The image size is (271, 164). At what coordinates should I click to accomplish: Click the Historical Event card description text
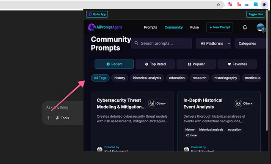(214, 119)
